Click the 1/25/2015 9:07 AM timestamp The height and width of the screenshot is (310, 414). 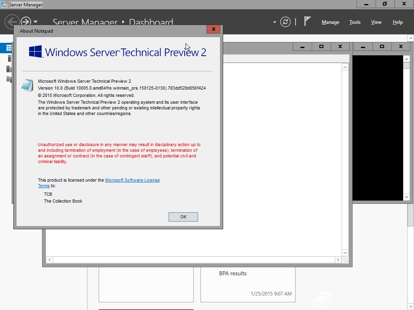coord(271,294)
